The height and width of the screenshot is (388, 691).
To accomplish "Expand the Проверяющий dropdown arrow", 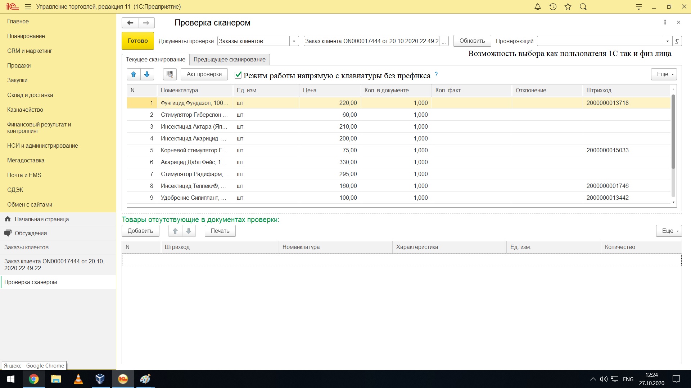I will (x=668, y=41).
